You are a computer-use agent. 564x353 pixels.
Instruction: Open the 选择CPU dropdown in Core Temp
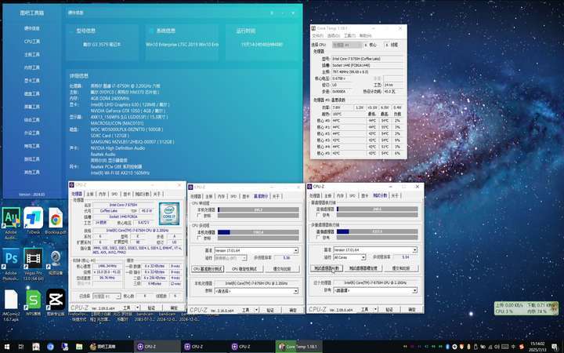[347, 45]
